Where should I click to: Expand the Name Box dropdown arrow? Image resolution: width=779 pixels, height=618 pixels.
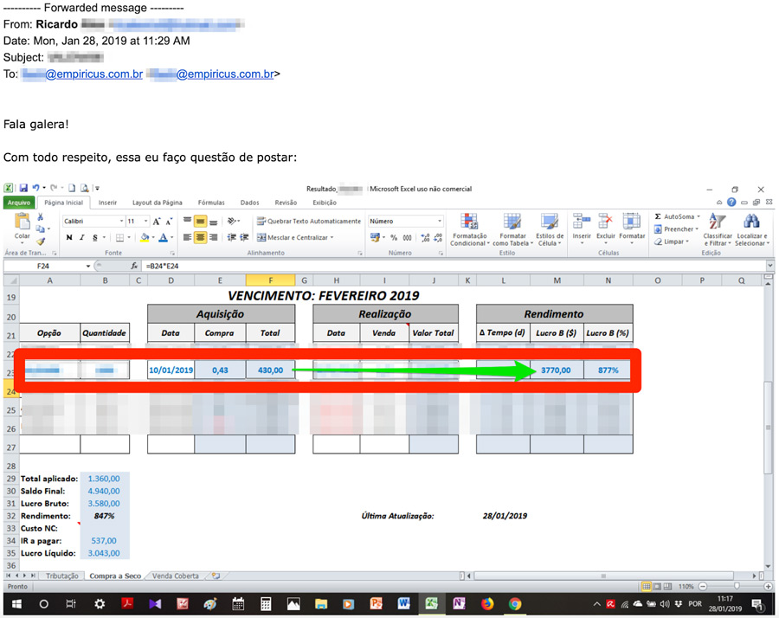pos(88,266)
